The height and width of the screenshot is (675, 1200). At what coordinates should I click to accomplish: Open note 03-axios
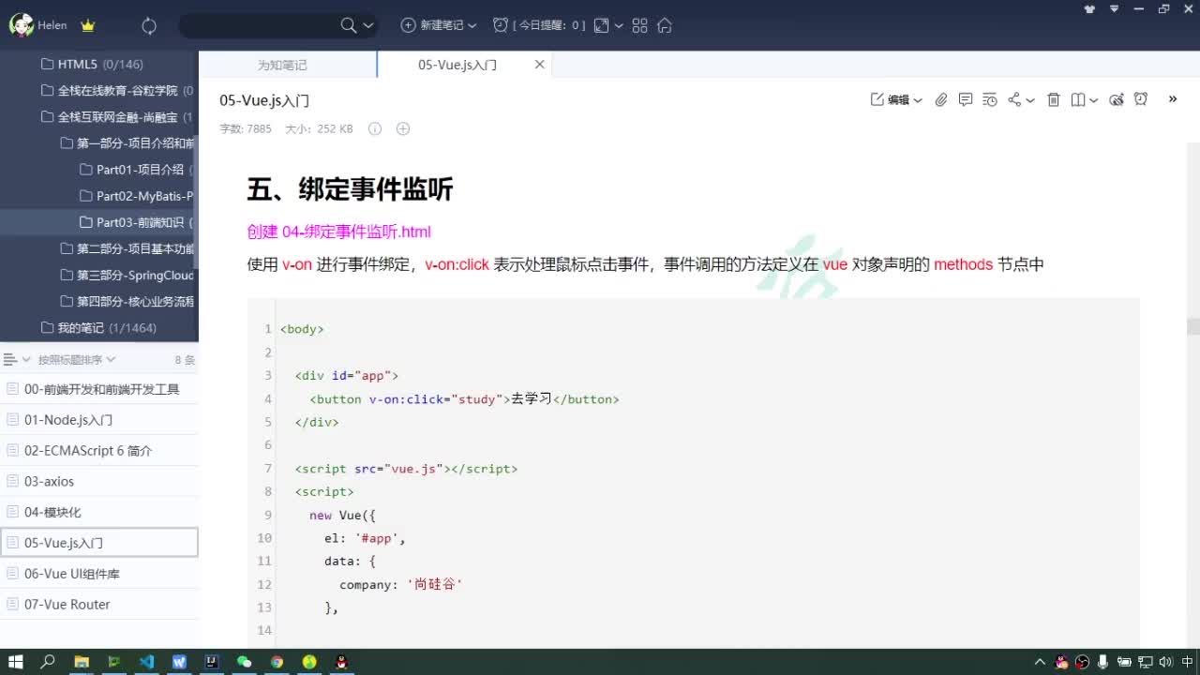99,481
